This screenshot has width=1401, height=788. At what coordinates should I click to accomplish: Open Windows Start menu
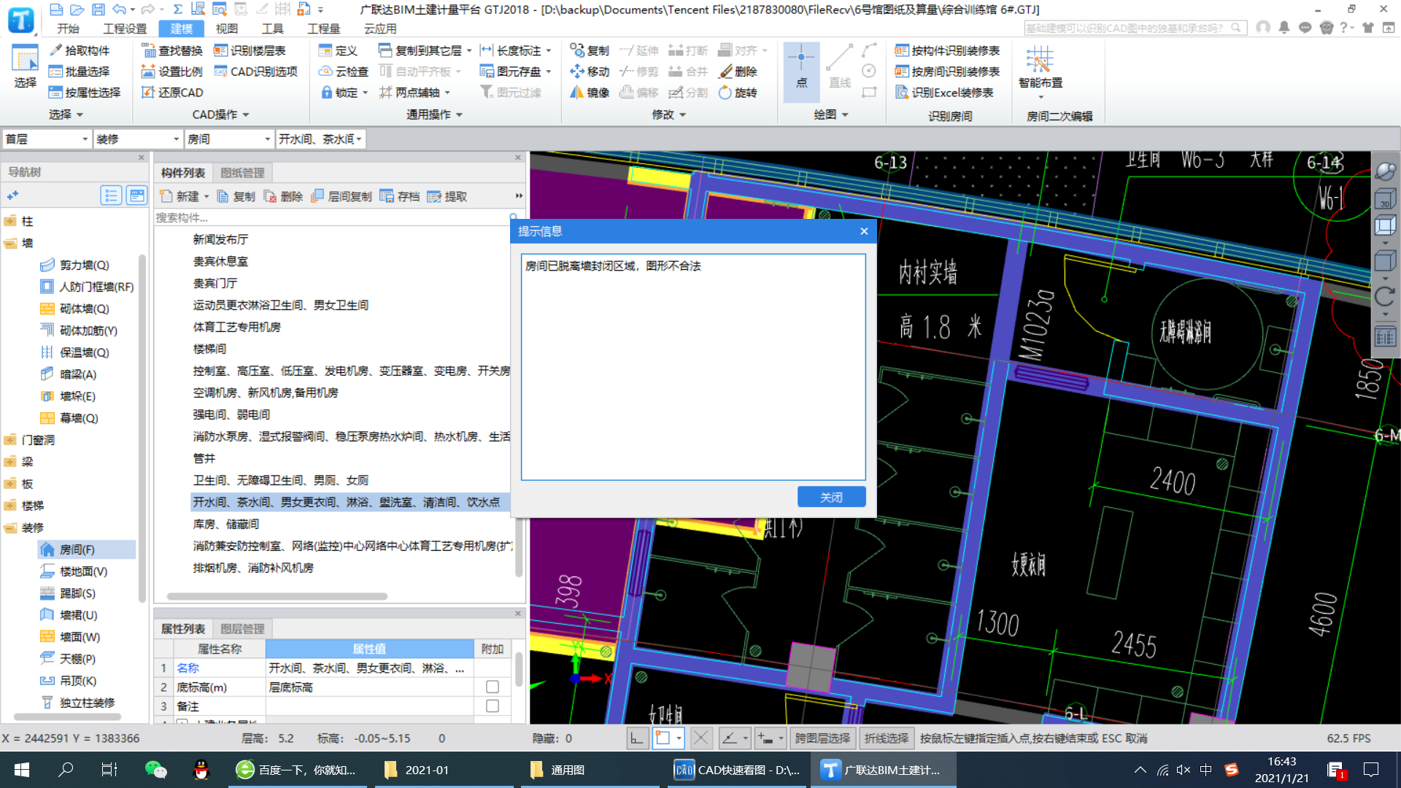[x=22, y=770]
